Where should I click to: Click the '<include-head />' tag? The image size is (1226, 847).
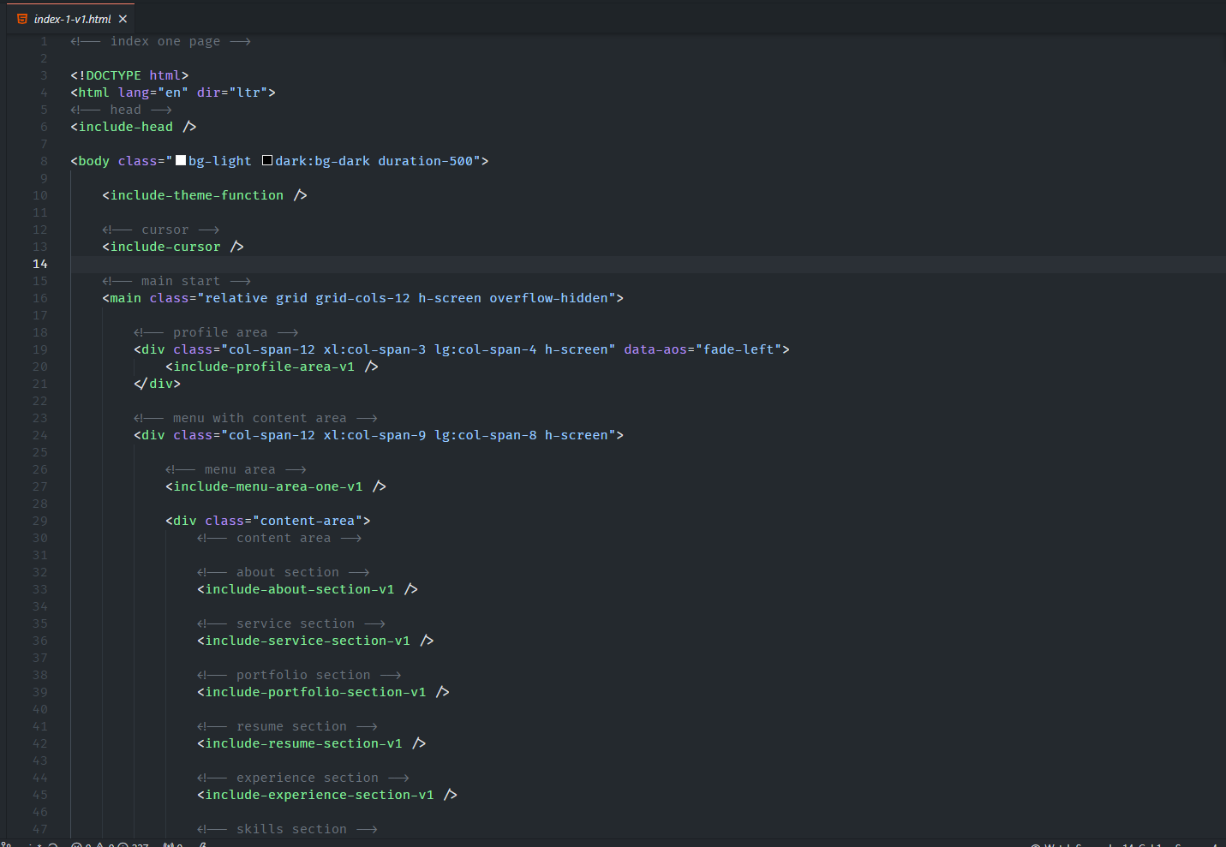point(134,127)
